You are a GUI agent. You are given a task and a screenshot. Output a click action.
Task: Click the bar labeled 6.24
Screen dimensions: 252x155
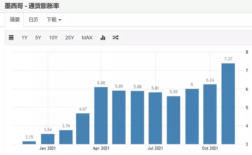point(210,114)
